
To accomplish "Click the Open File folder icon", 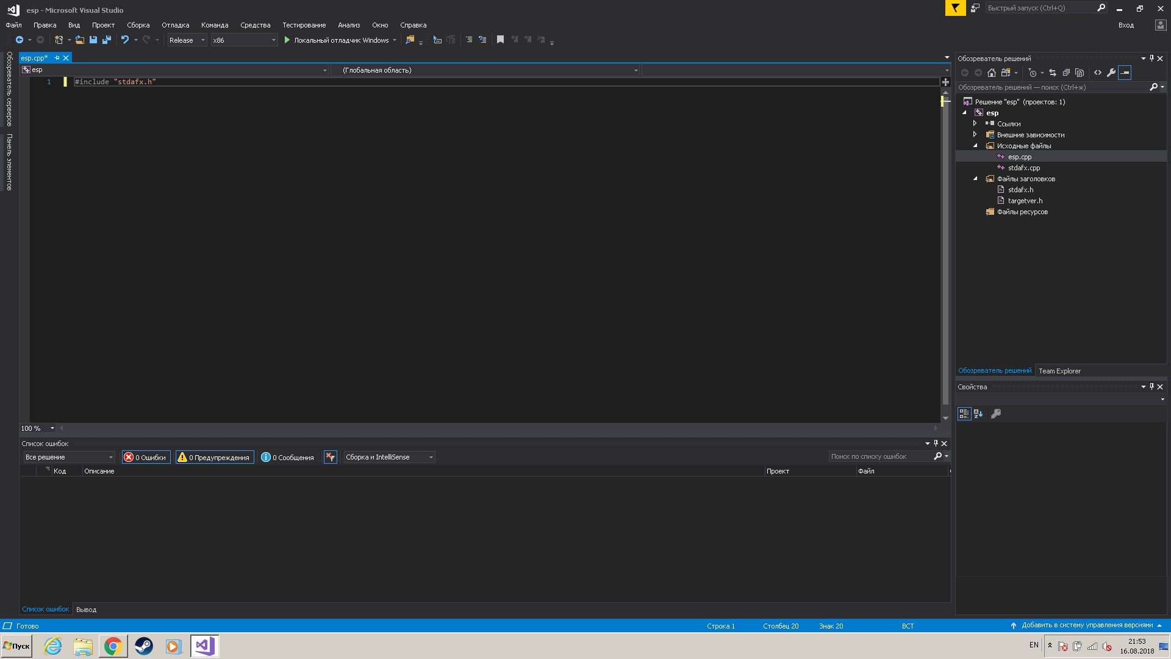I will coord(80,40).
